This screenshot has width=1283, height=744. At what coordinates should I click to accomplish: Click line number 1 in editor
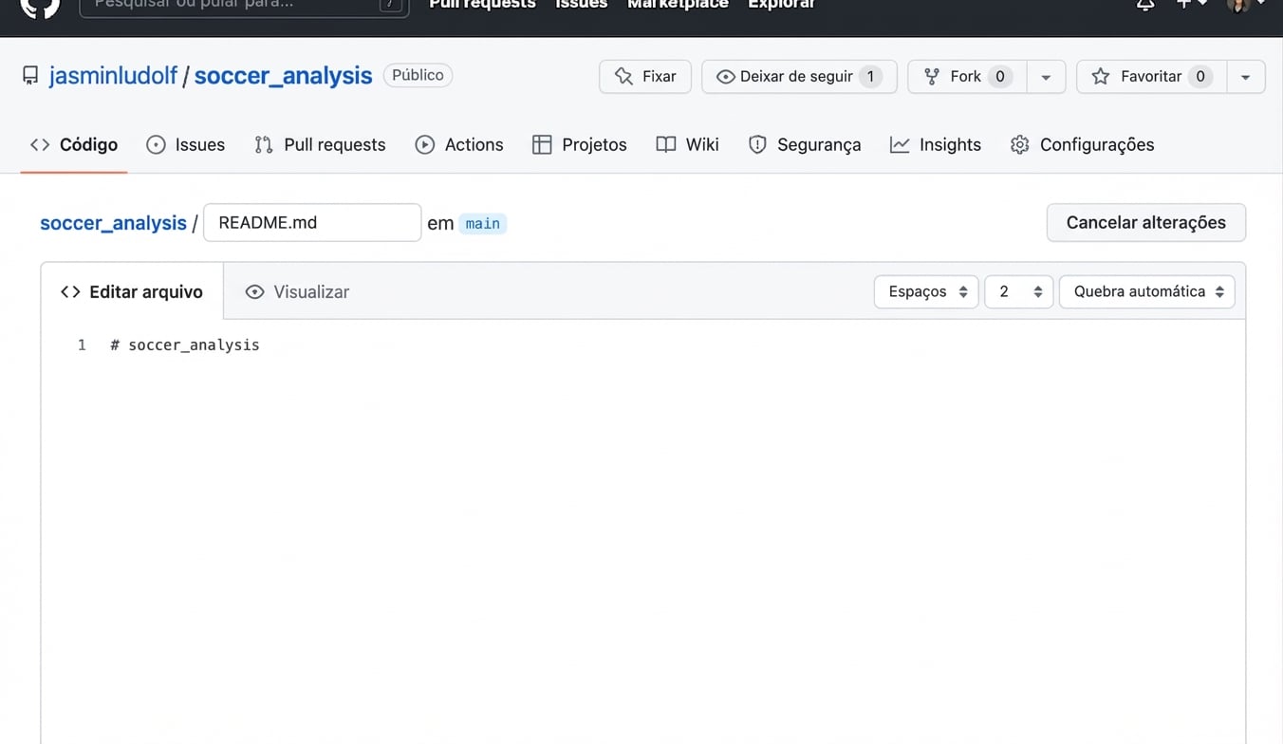82,345
